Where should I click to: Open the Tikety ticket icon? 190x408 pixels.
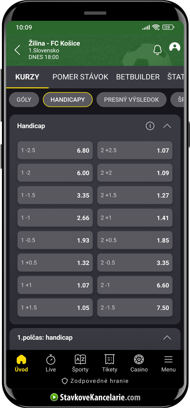[x=110, y=359]
